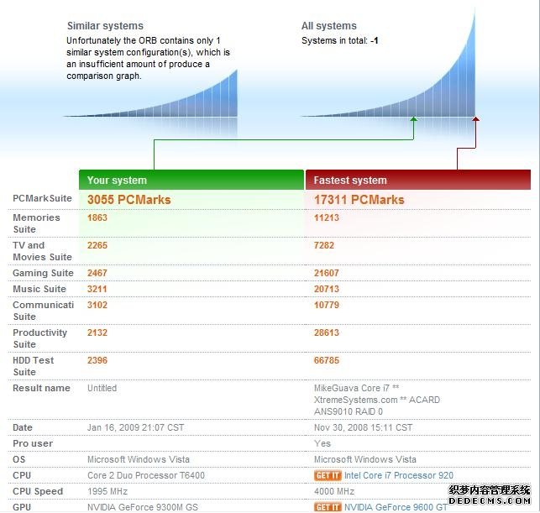Open the NVIDIA GeForce 9600 GT link
This screenshot has height=513, width=540.
pos(396,507)
